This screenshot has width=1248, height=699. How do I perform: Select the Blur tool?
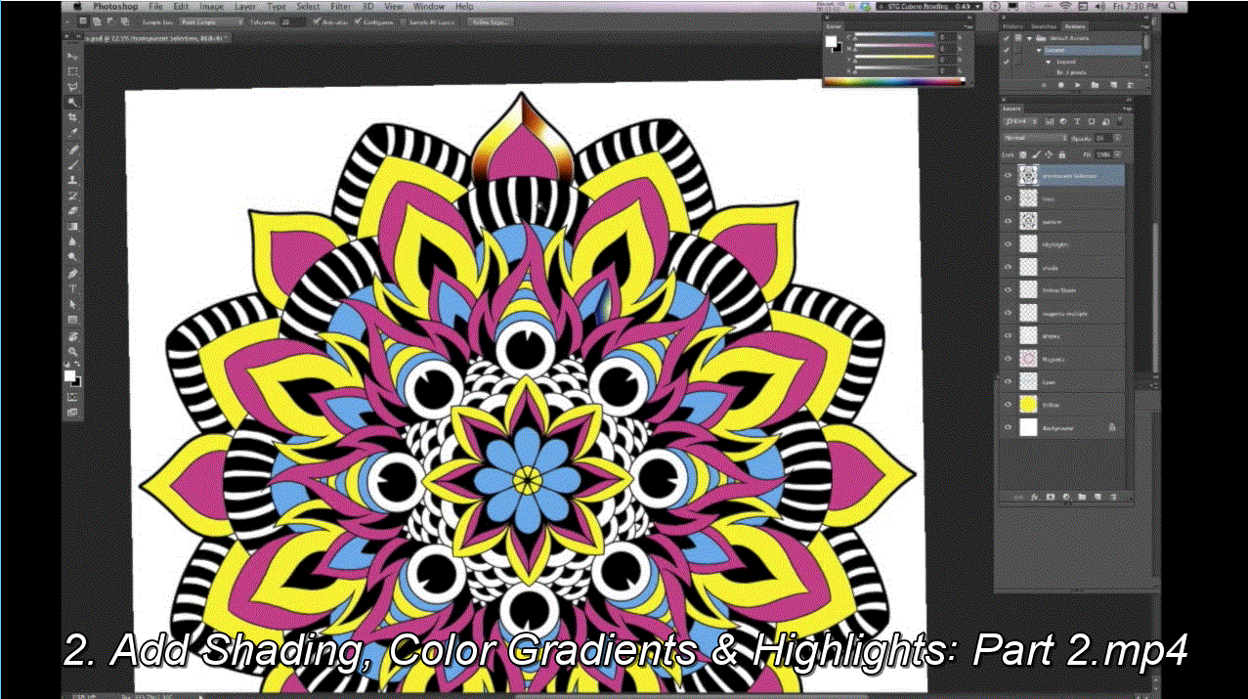click(x=72, y=241)
